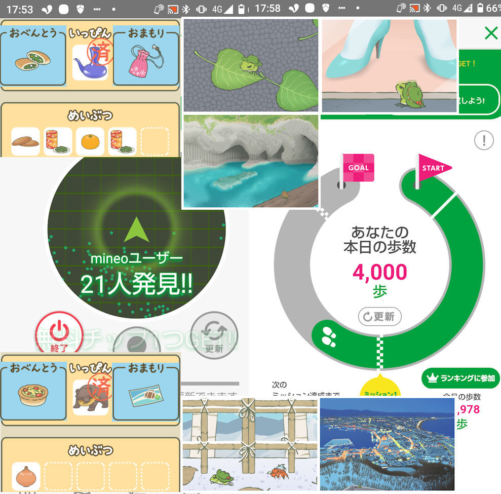Tap the brown pancake めいぶつ item
Image resolution: width=501 pixels, height=494 pixels.
pyautogui.click(x=25, y=141)
